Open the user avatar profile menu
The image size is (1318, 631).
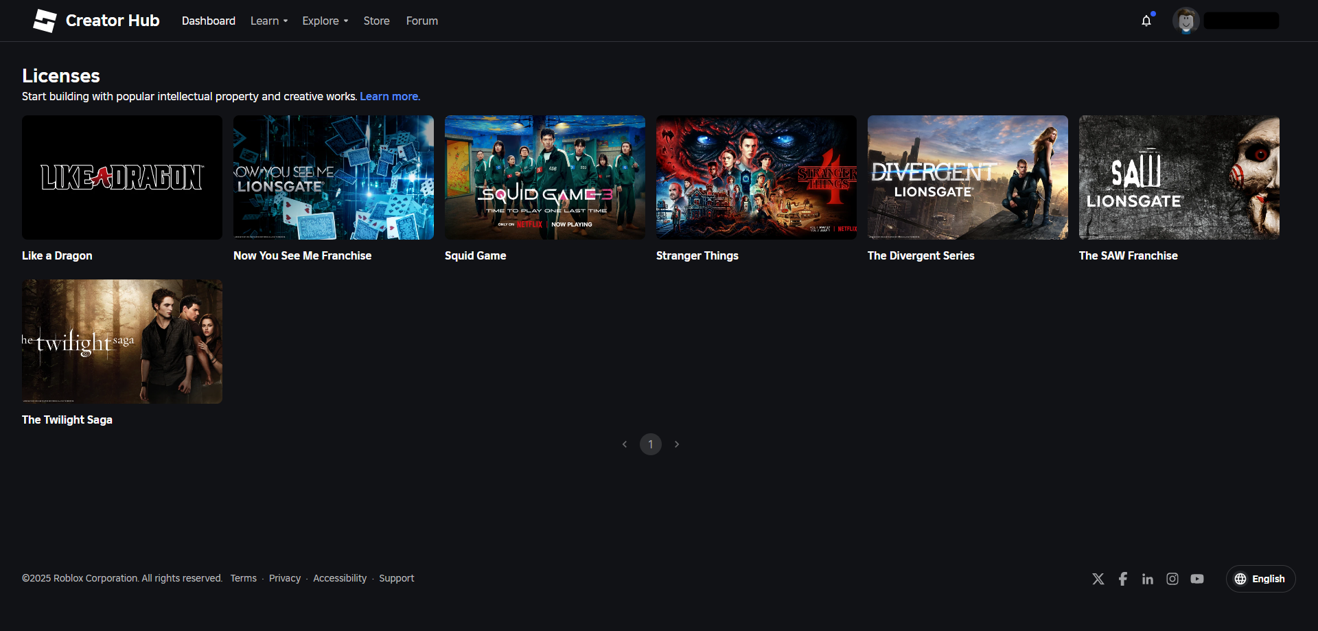click(1186, 21)
